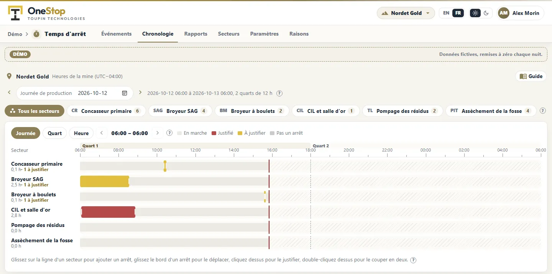Viewport: 552px width, 274px height.
Task: Open the Raisons tab
Action: (299, 34)
